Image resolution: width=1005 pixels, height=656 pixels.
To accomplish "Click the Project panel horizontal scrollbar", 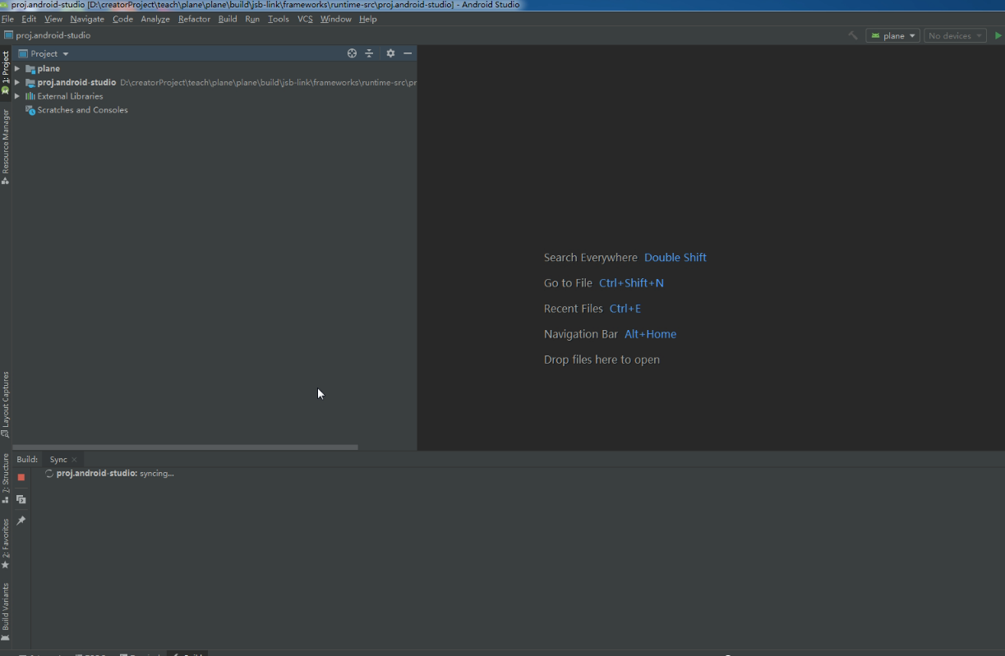I will click(185, 447).
